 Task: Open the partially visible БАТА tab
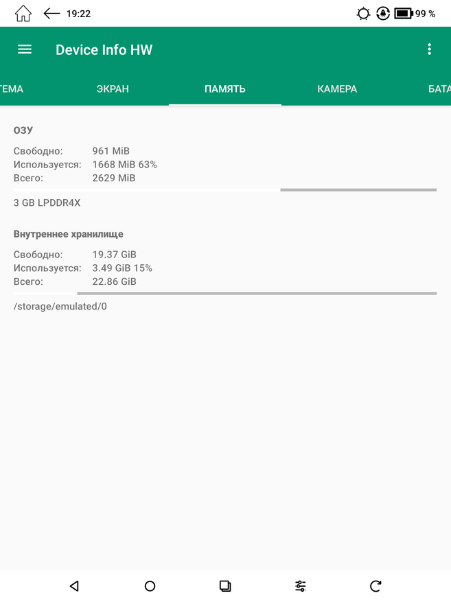pyautogui.click(x=439, y=89)
